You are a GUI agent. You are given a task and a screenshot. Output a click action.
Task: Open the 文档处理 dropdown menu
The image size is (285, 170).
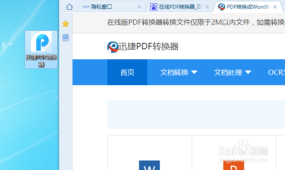233,72
